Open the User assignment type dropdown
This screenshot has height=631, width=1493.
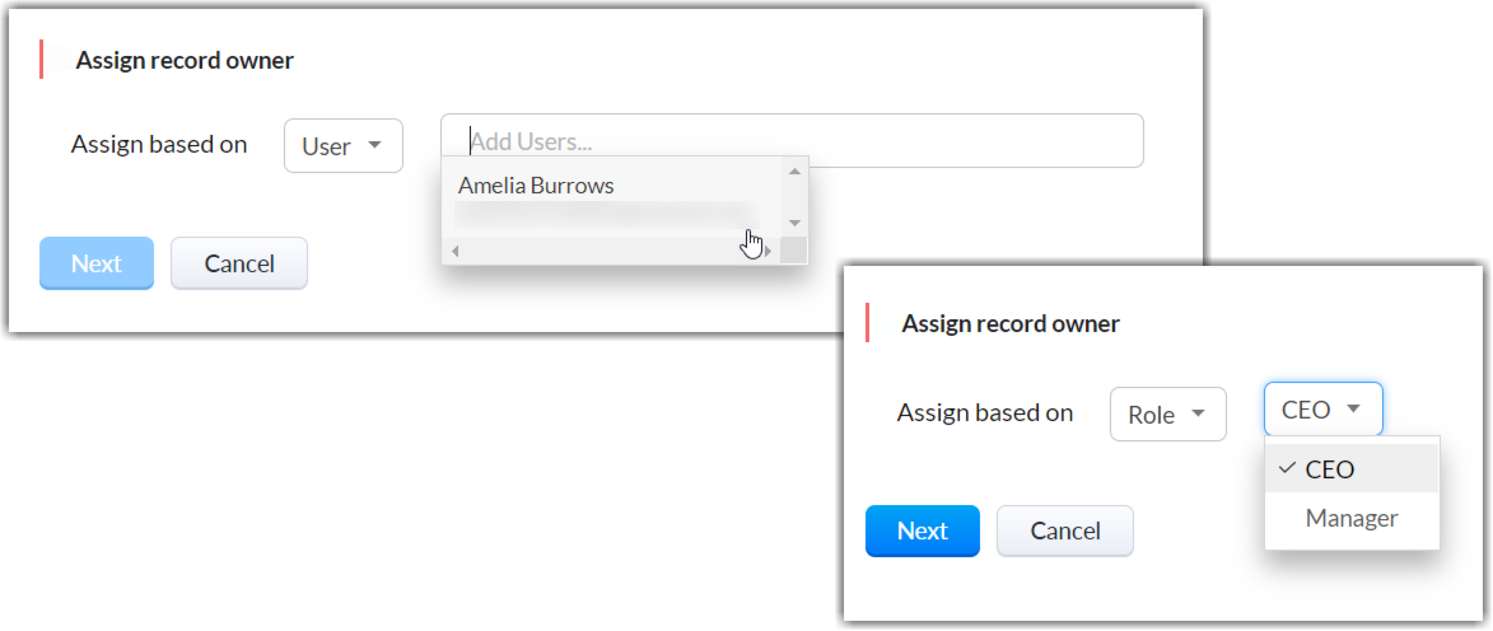[x=343, y=146]
